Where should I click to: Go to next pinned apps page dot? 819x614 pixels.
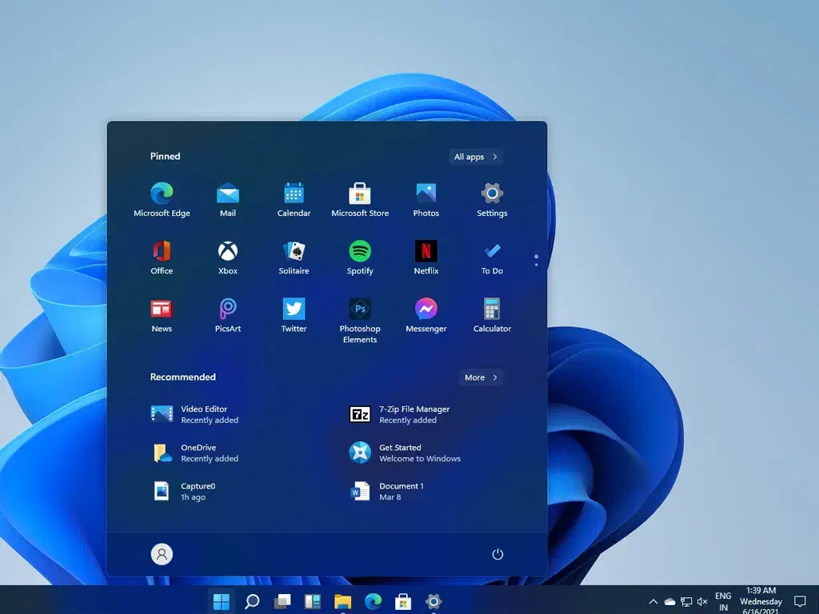tap(536, 265)
